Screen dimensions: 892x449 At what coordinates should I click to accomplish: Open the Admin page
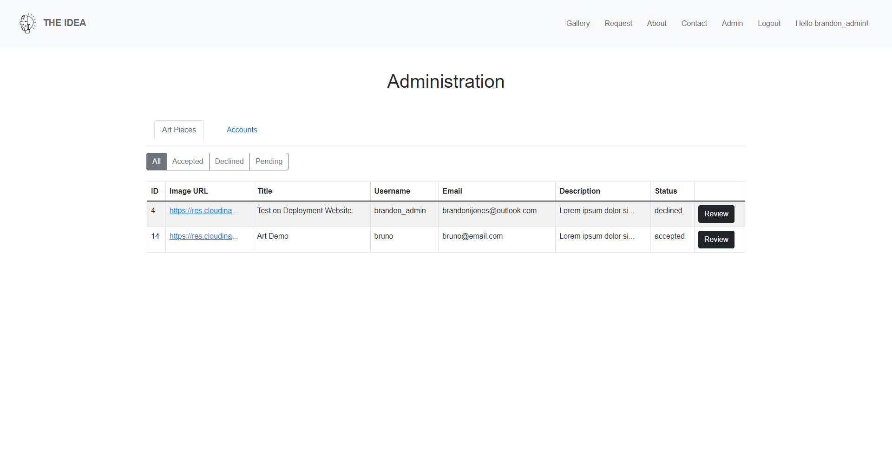(732, 23)
